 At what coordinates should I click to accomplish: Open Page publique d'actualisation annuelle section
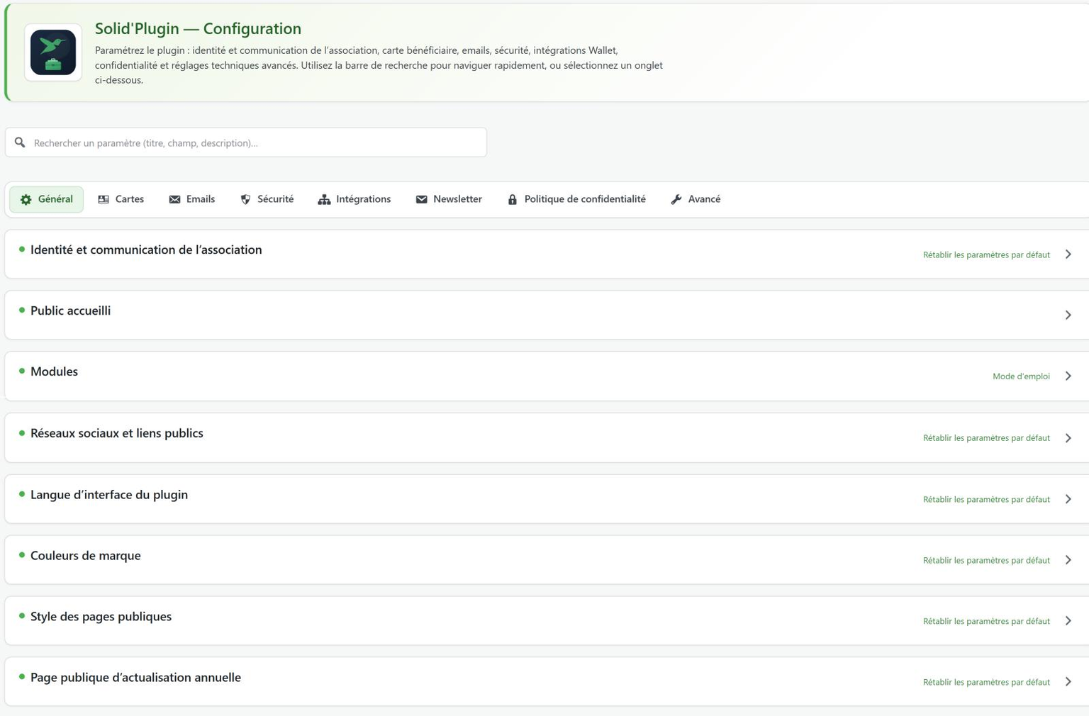[x=547, y=681]
